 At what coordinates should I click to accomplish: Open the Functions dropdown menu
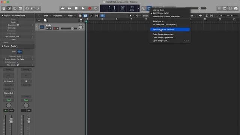[x=59, y=16]
